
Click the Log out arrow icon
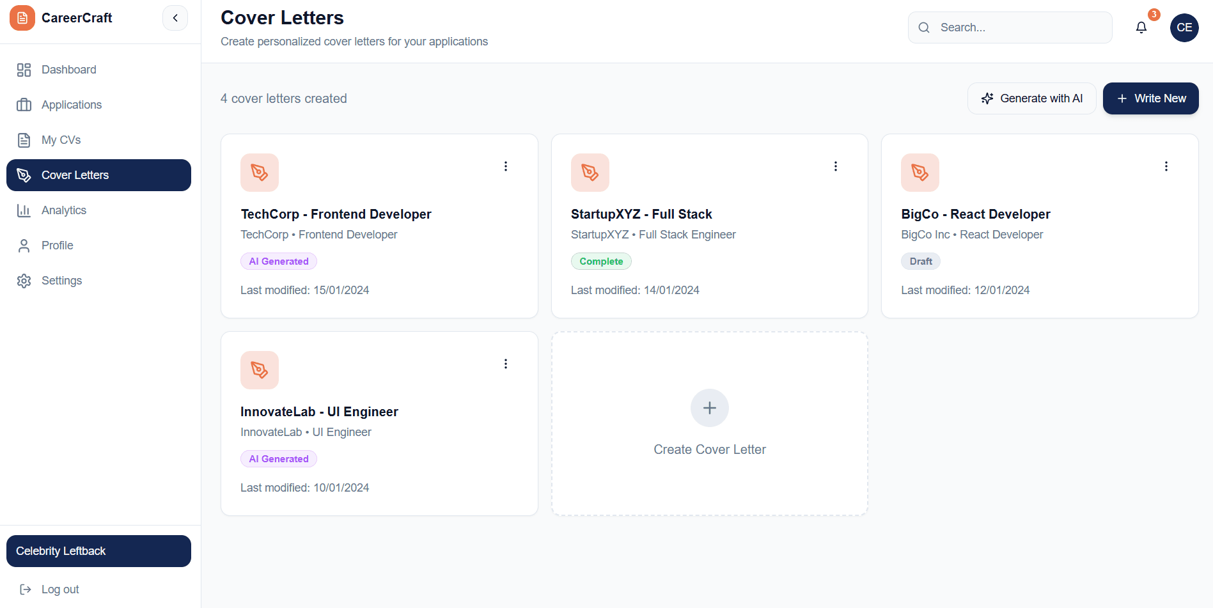tap(26, 589)
